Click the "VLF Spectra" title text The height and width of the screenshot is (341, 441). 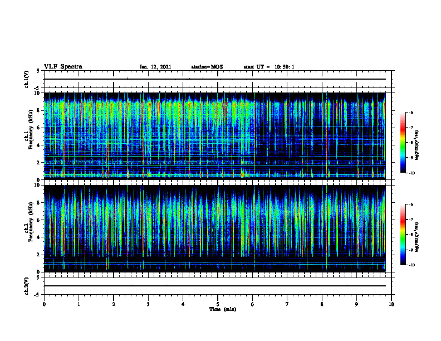pos(63,67)
